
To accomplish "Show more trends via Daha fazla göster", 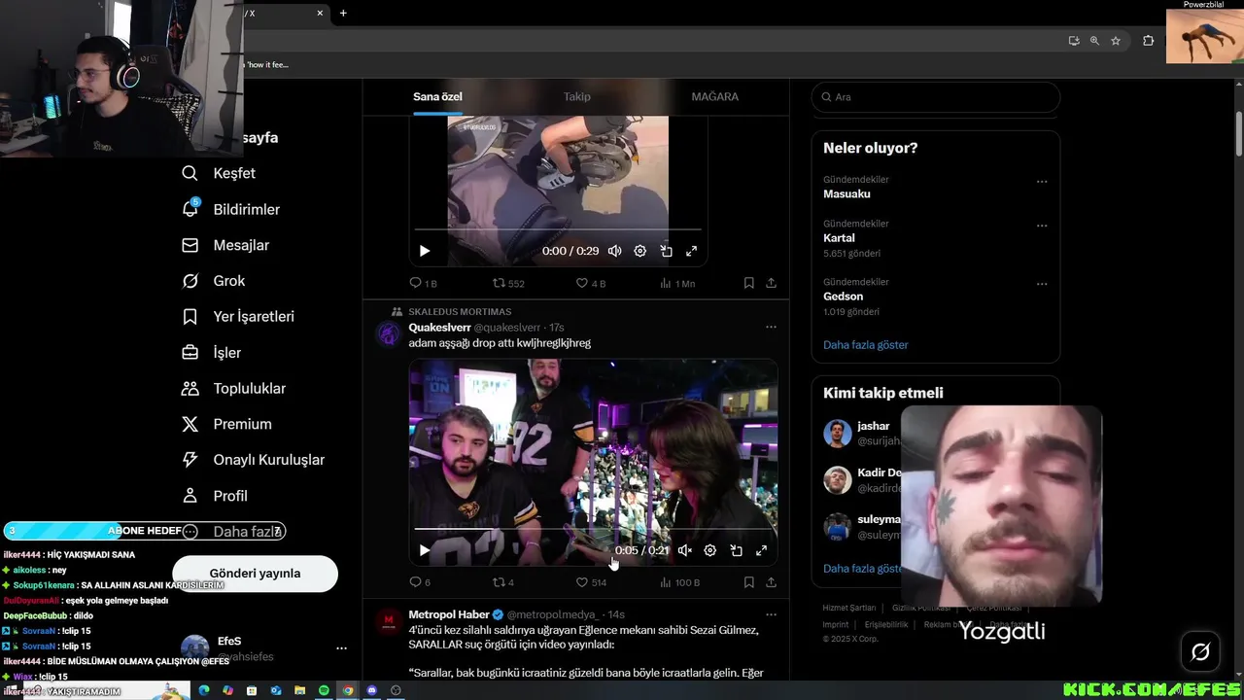I will (x=866, y=345).
